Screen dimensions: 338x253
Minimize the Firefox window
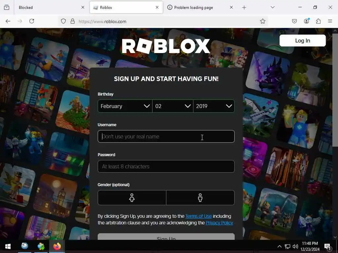(300, 7)
